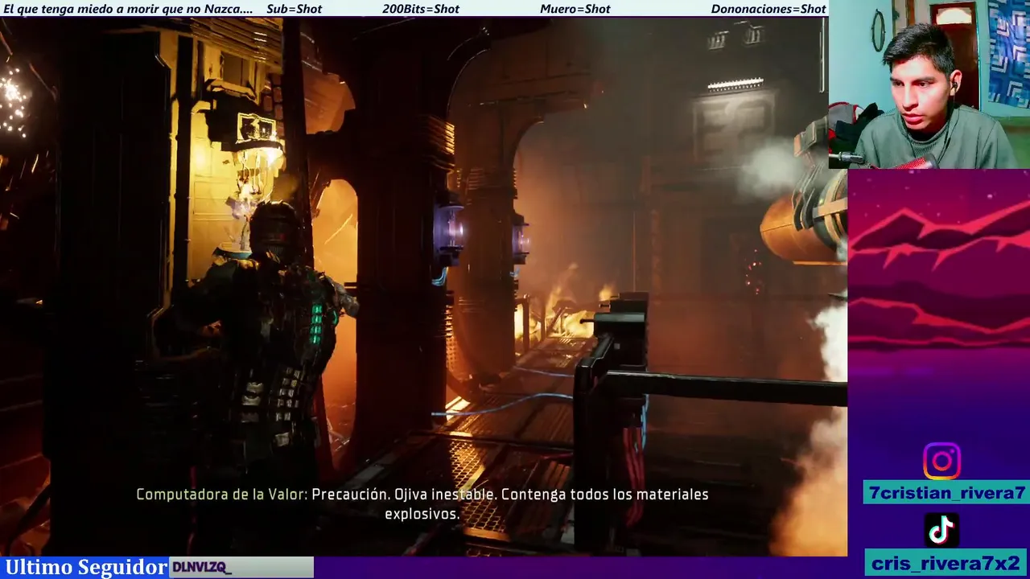1030x579 pixels.
Task: Click the latest follower name DLNVLZQ_
Action: coord(202,568)
